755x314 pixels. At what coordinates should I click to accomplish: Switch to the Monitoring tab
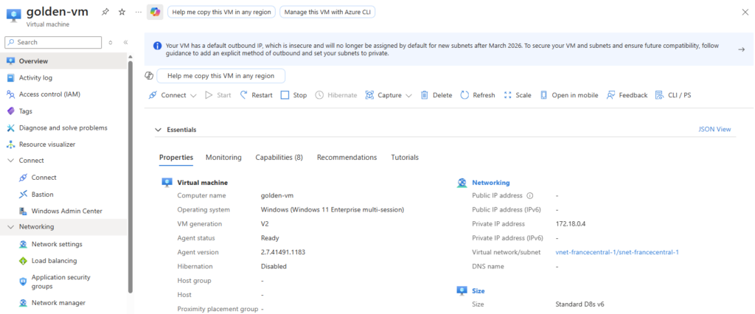(223, 157)
